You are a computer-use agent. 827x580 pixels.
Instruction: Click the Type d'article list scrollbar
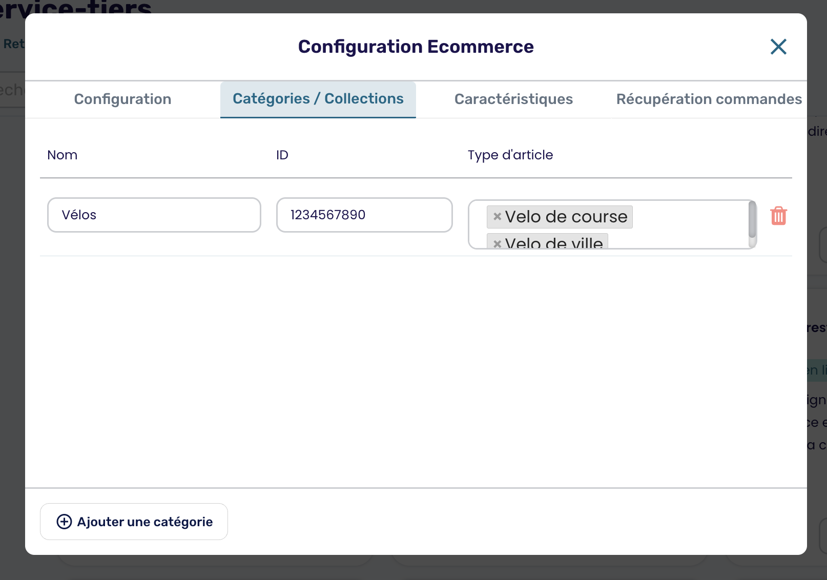tap(752, 219)
